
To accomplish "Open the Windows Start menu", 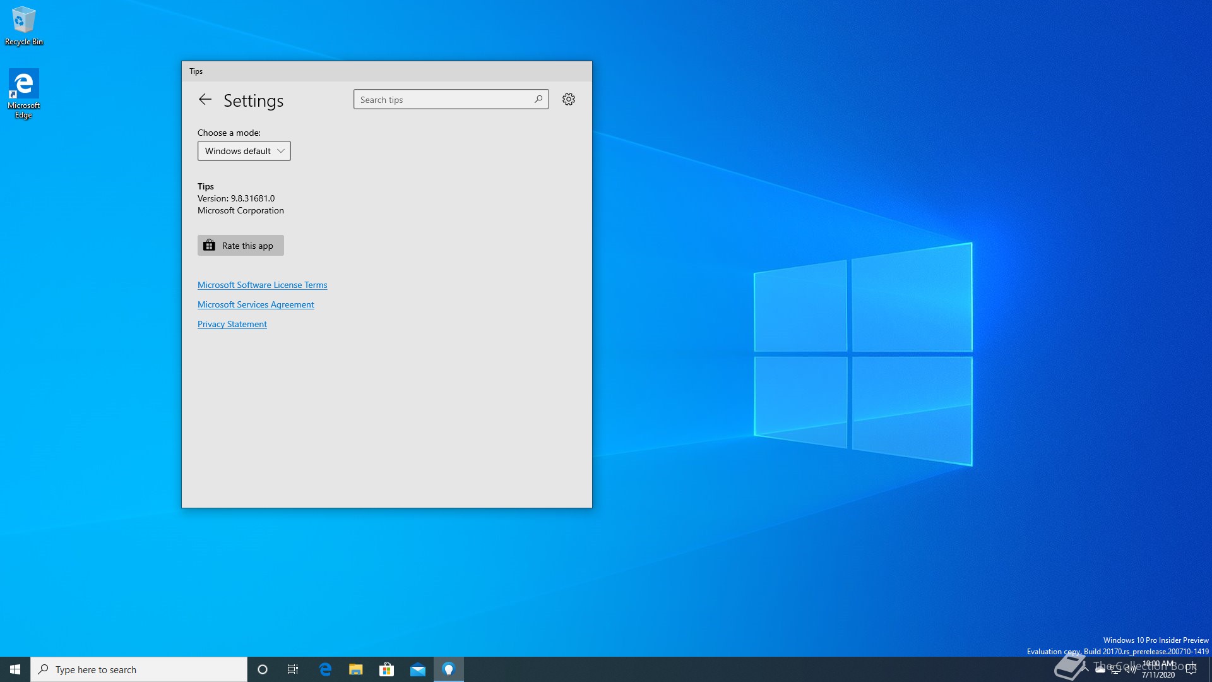I will pos(15,669).
